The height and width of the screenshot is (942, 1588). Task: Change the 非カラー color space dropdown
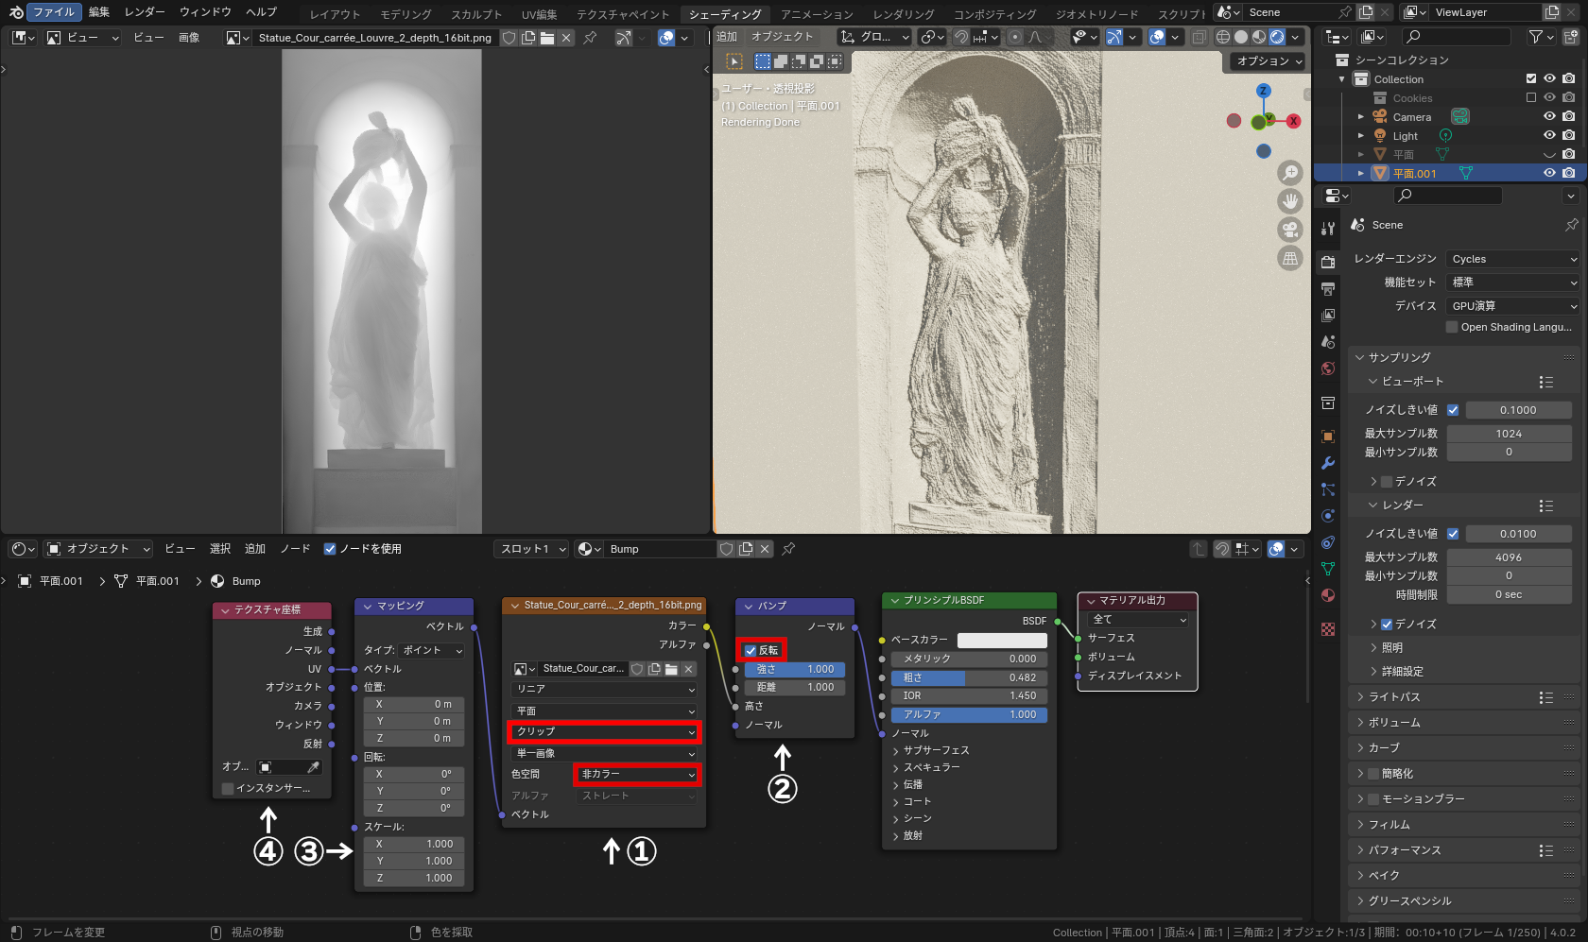coord(636,774)
